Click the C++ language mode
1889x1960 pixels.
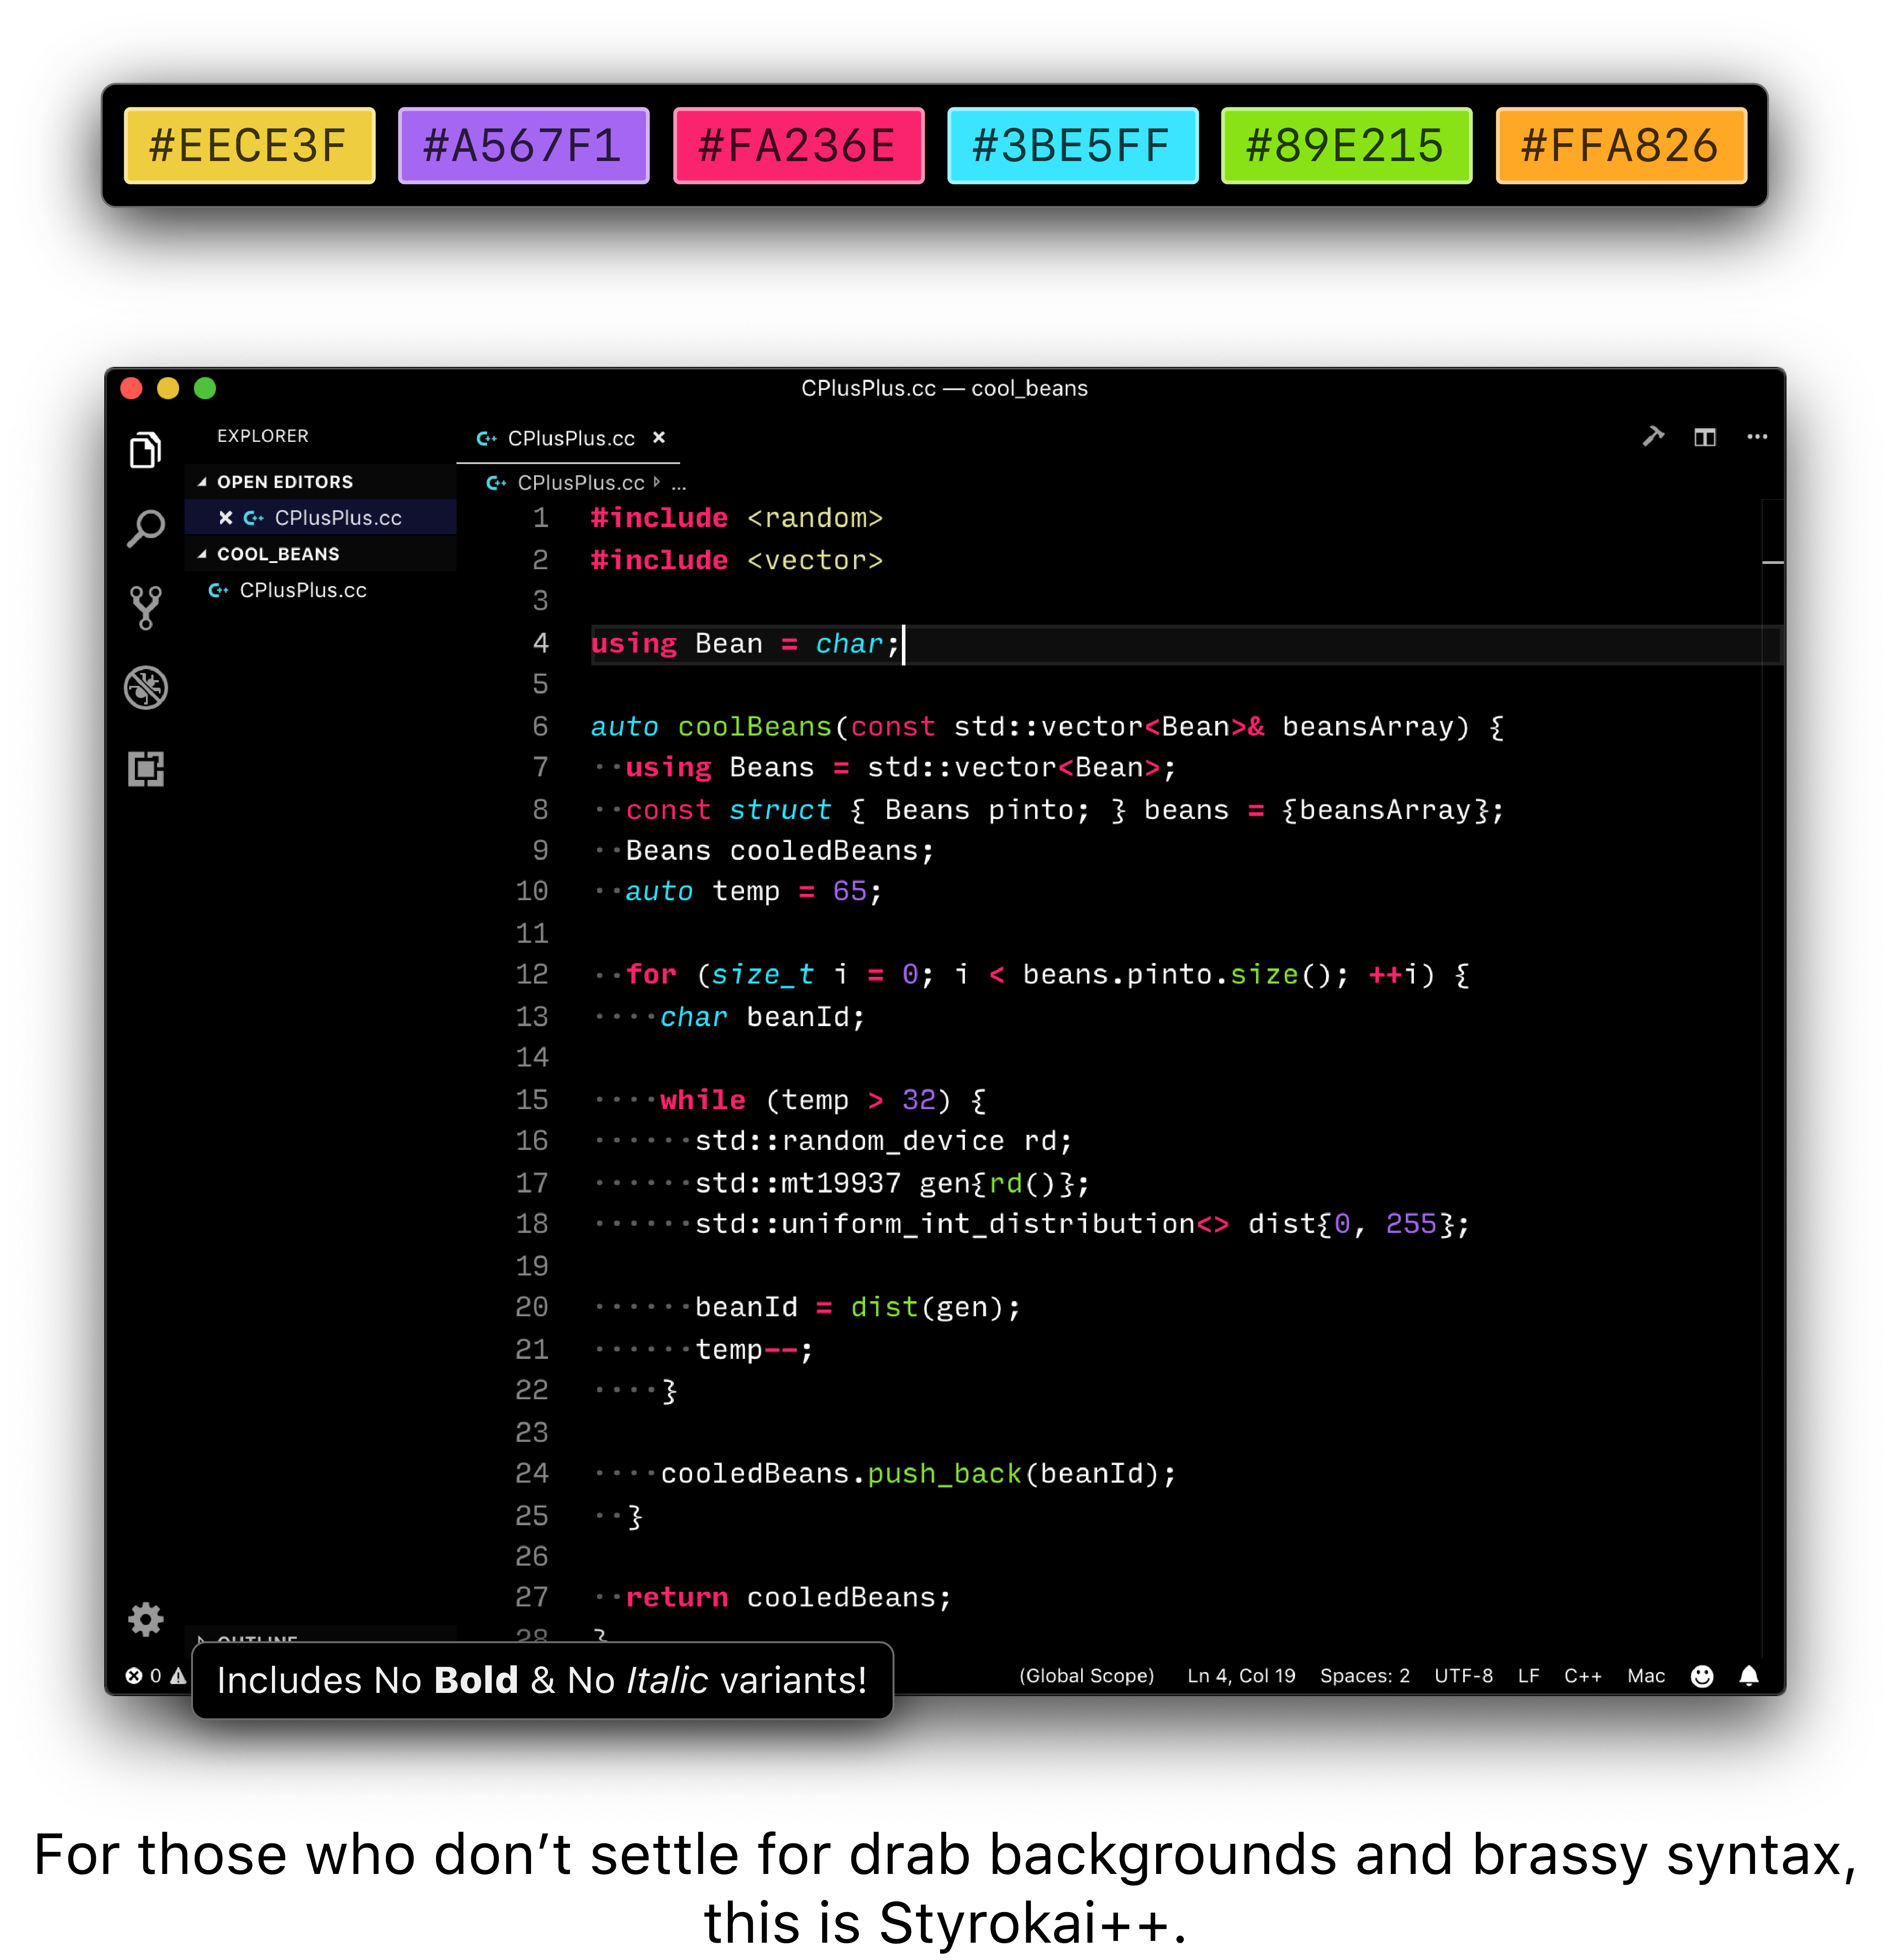1582,1676
